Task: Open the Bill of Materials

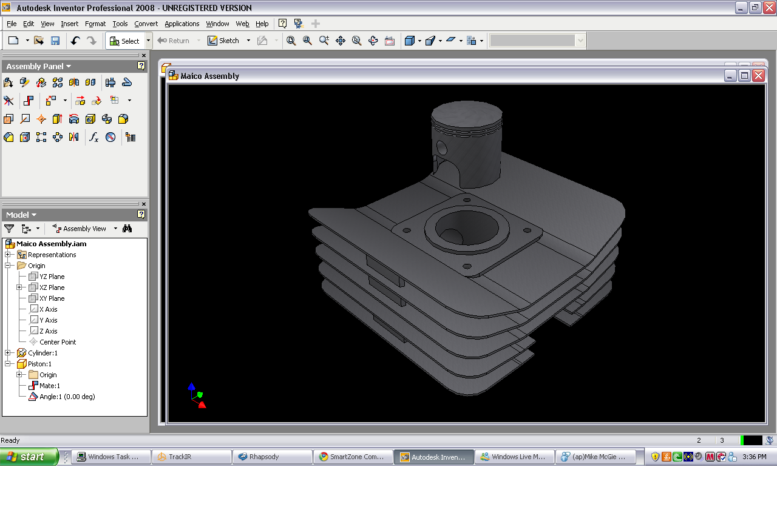Action: tap(131, 137)
